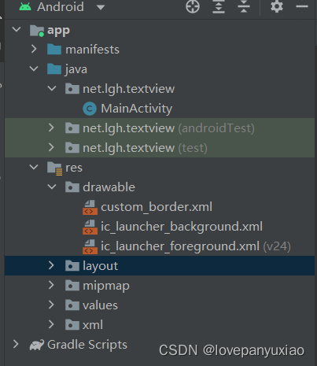
Task: Collapse the net.lgh.textview main package
Action: pos(52,88)
